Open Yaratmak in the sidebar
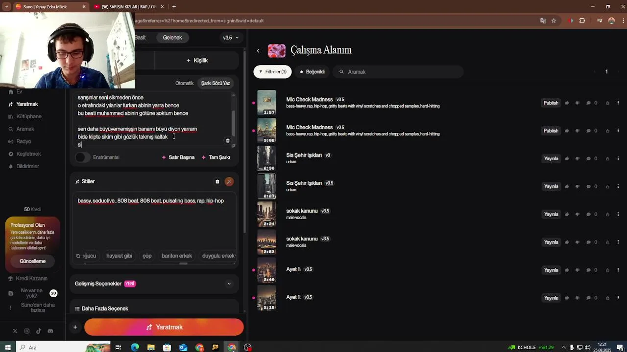Viewport: 627px width, 352px height. pyautogui.click(x=27, y=104)
